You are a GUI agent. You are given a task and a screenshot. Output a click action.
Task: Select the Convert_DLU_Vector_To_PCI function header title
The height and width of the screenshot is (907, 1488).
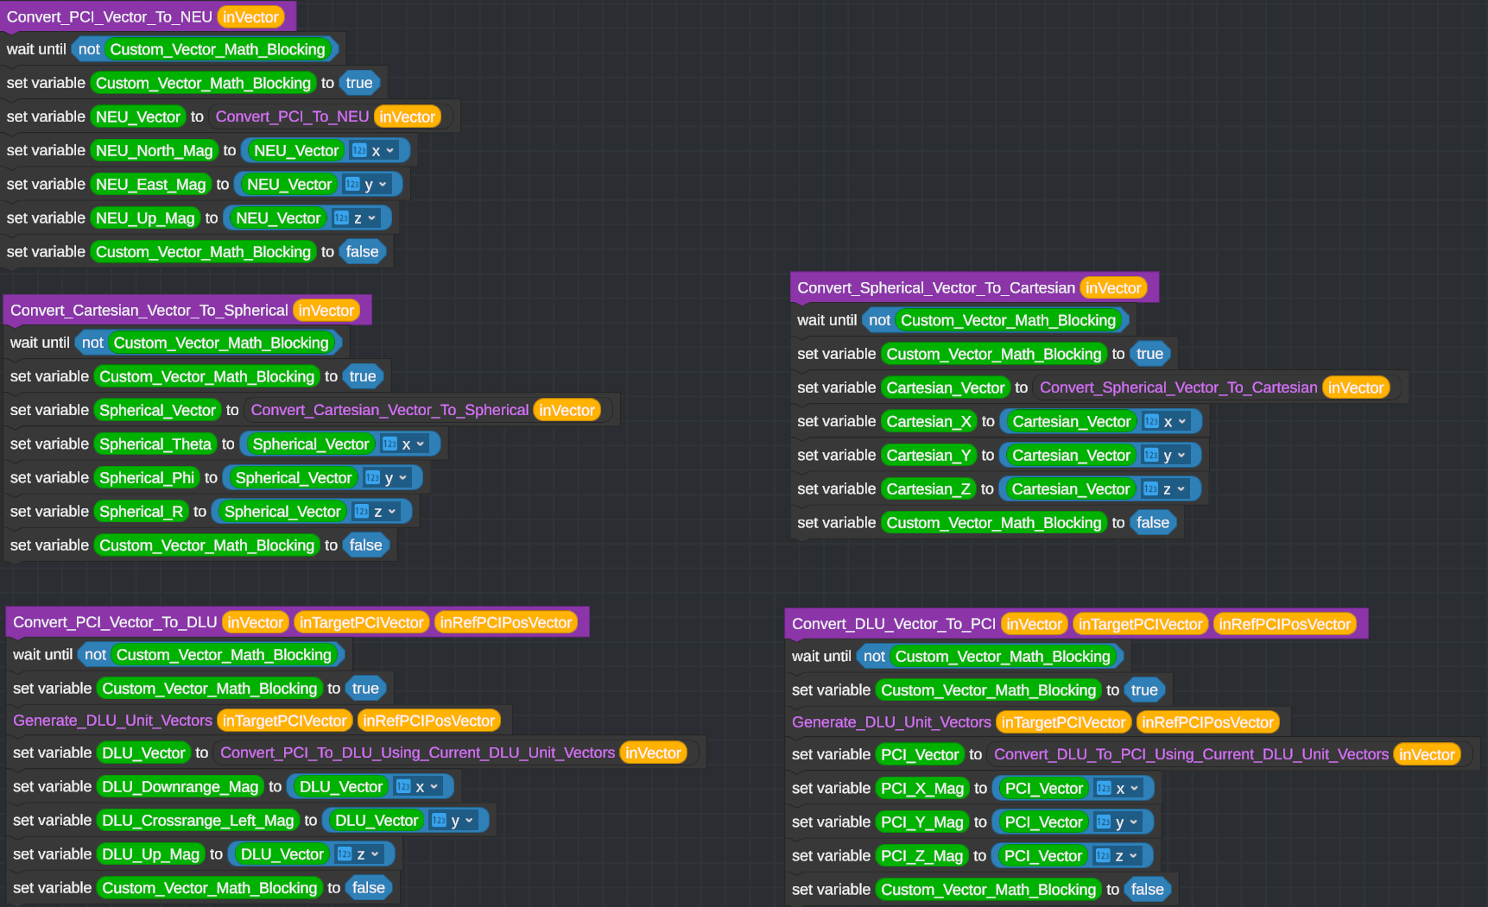pyautogui.click(x=894, y=624)
